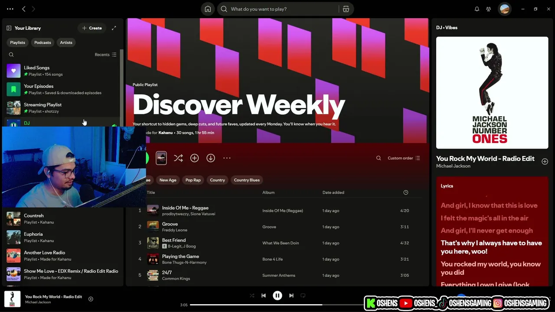Open the three-dots app menu
The width and height of the screenshot is (555, 312).
pyautogui.click(x=10, y=9)
